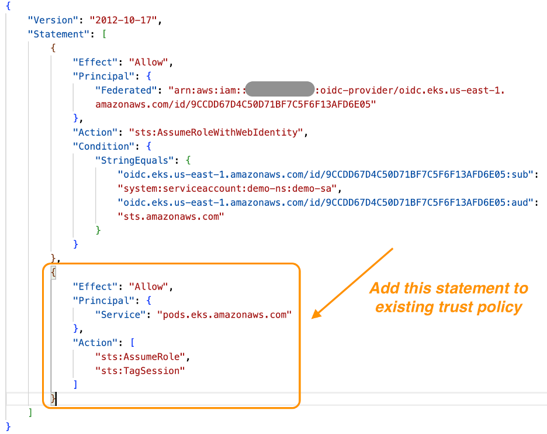Click the "sts.amazonaws.com" audience value
Screen dimensions: 547x434
point(171,216)
